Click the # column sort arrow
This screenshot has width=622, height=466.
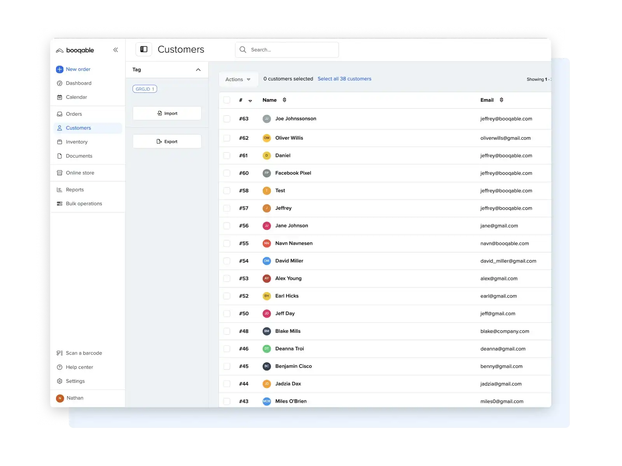point(250,100)
